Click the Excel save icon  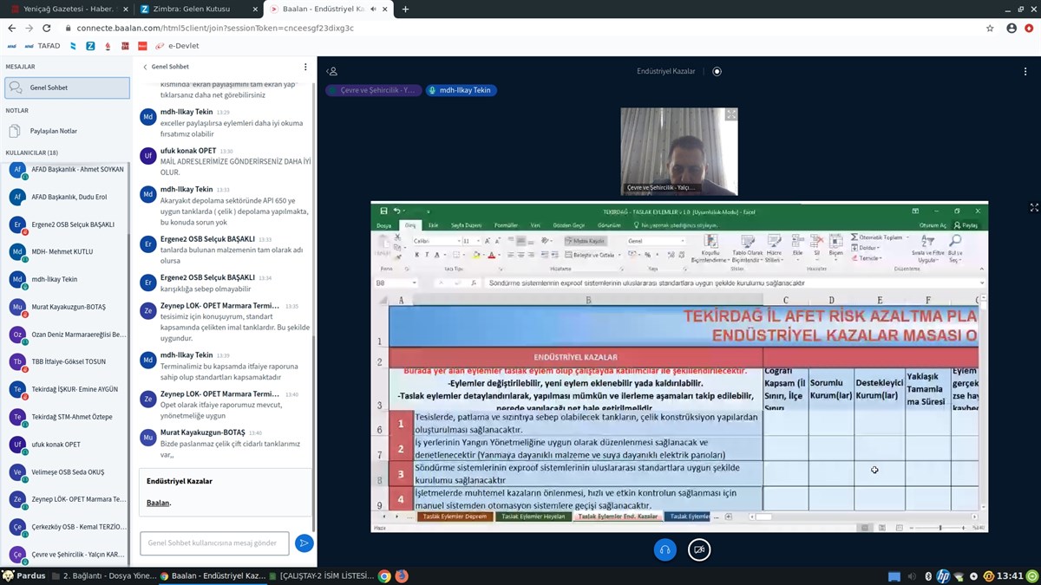[383, 211]
